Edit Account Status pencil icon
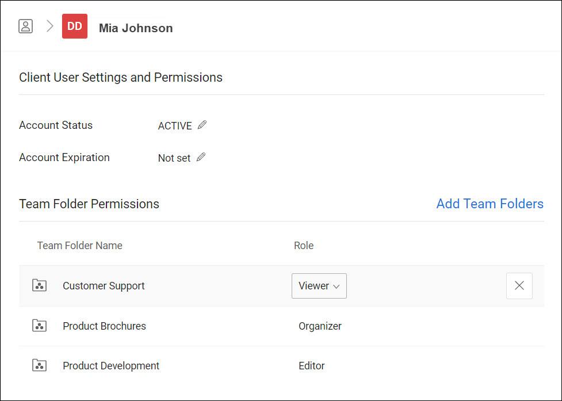 (202, 125)
